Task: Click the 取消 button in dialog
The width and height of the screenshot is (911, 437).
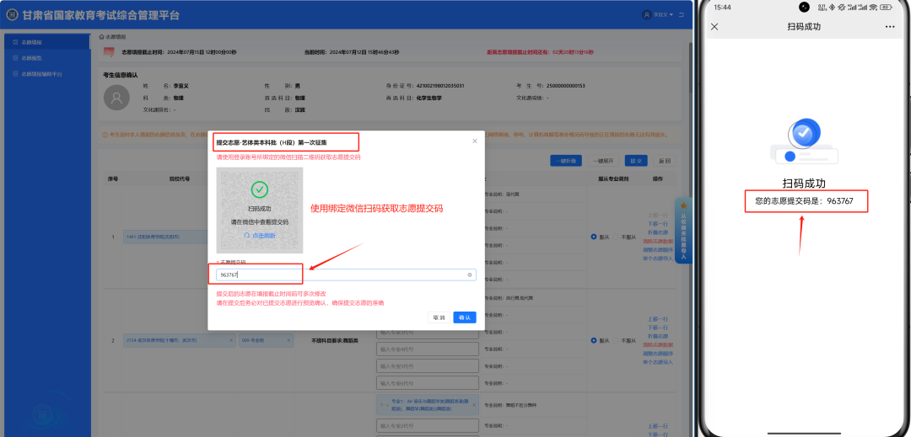Action: pyautogui.click(x=439, y=317)
